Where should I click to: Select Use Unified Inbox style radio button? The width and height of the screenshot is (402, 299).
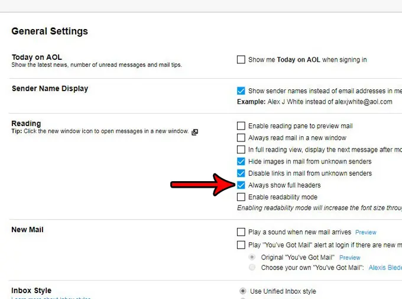(242, 291)
